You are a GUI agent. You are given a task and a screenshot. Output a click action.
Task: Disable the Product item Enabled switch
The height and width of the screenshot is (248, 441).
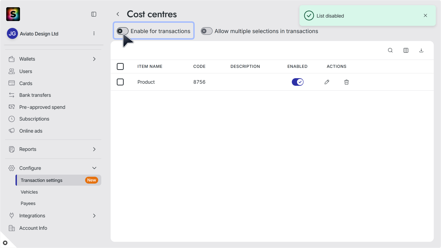point(298,82)
